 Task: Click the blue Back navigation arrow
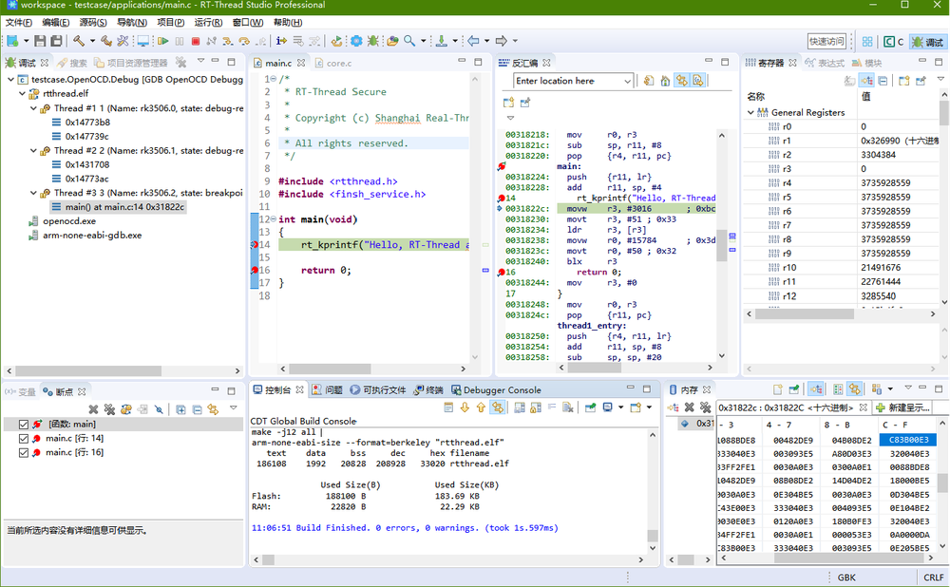click(x=473, y=41)
